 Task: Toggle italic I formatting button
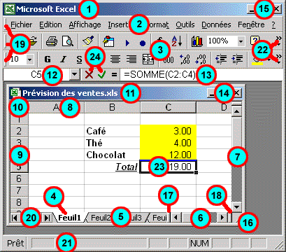pyautogui.click(x=63, y=59)
